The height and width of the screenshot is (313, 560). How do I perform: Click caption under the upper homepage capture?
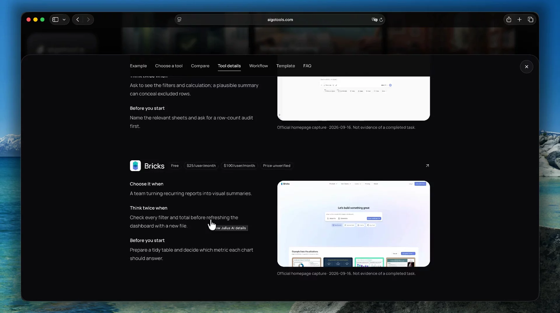[x=346, y=128]
